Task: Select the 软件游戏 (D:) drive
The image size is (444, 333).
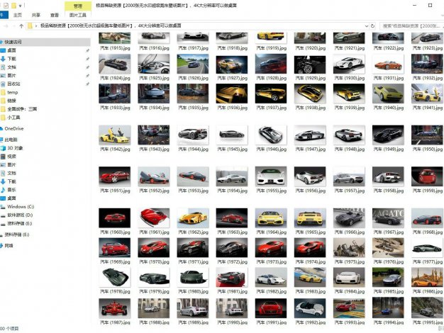Action: (x=20, y=215)
